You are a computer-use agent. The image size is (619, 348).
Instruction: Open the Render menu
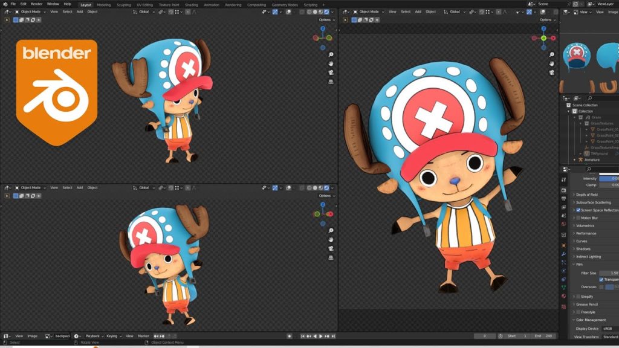coord(36,4)
